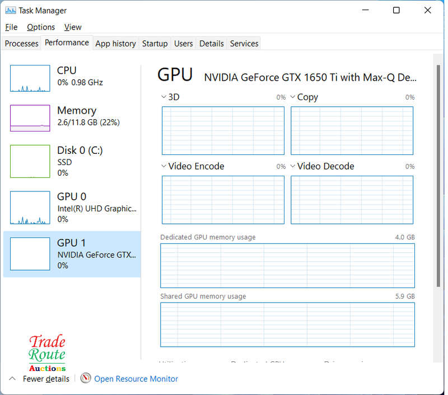Click the 'Dedicated GPU memory usage' label
The height and width of the screenshot is (395, 448).
click(x=208, y=237)
